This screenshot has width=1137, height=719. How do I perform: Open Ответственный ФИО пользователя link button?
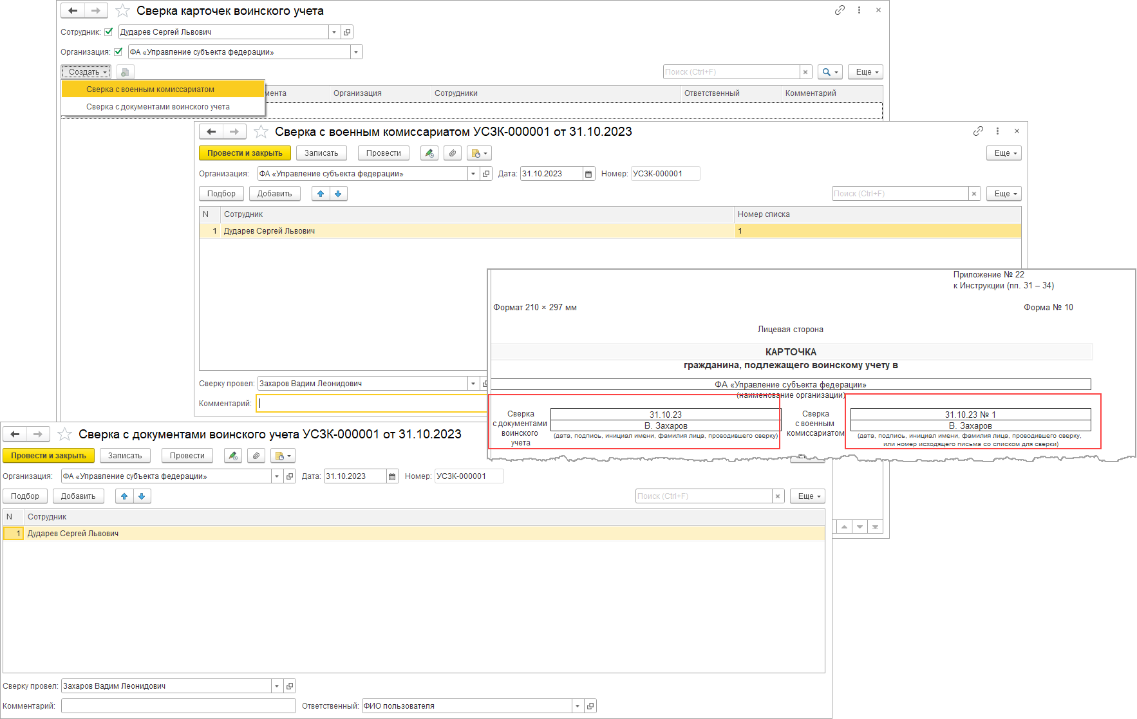[591, 706]
